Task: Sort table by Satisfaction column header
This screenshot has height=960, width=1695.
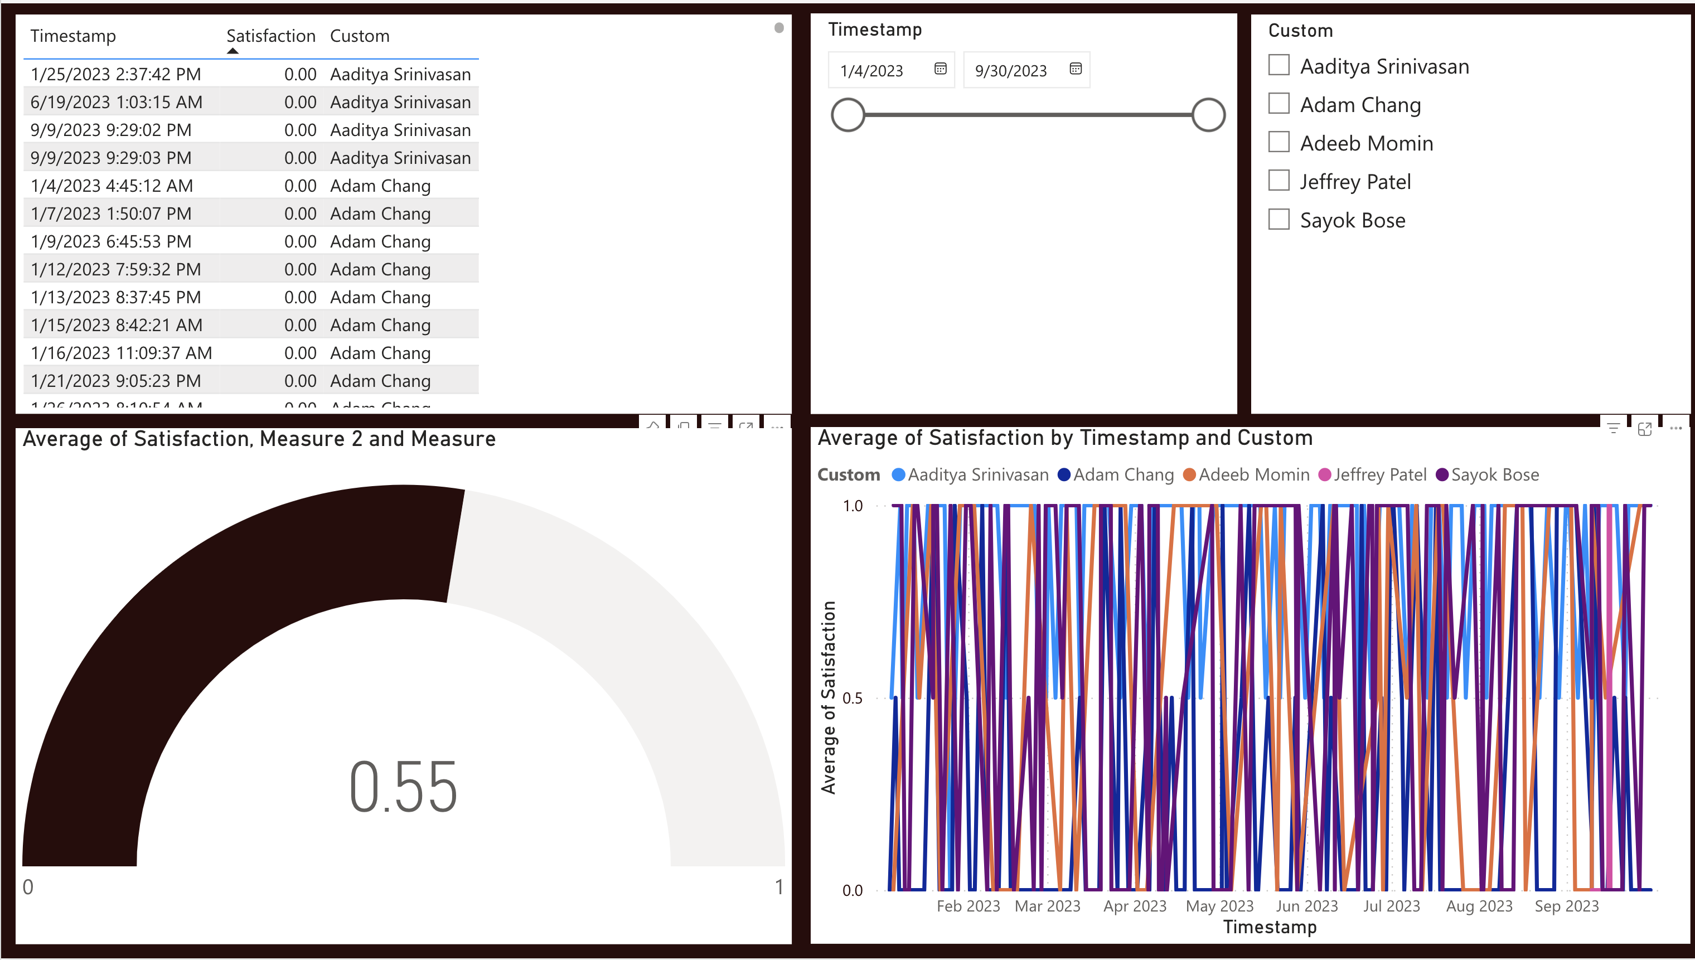Action: click(x=270, y=36)
